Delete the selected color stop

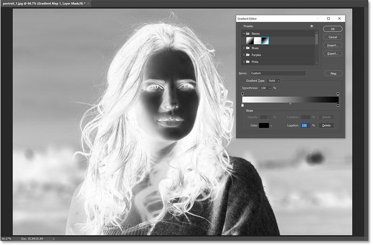tap(326, 126)
